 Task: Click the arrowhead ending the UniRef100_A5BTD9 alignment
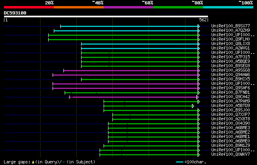[193, 106]
